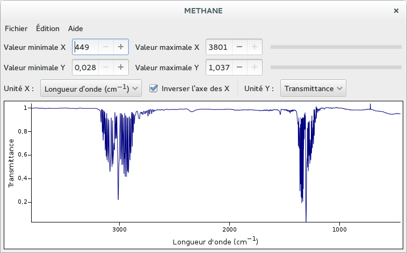
Task: Decrease Valeur minimale X with minus button
Action: [x=106, y=47]
